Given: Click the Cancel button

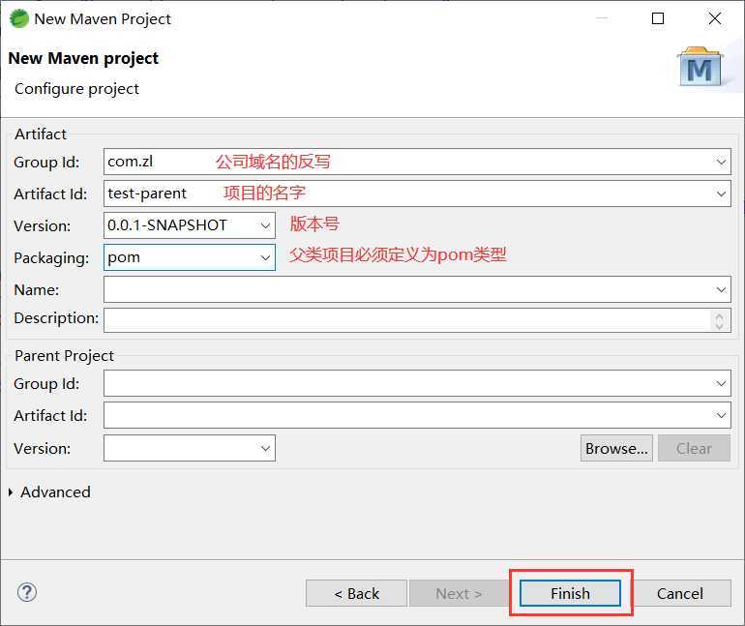Looking at the screenshot, I should coord(680,593).
